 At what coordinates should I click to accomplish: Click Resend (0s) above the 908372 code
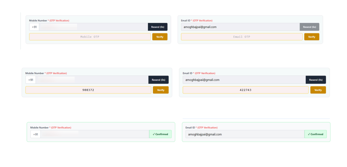coord(158,80)
